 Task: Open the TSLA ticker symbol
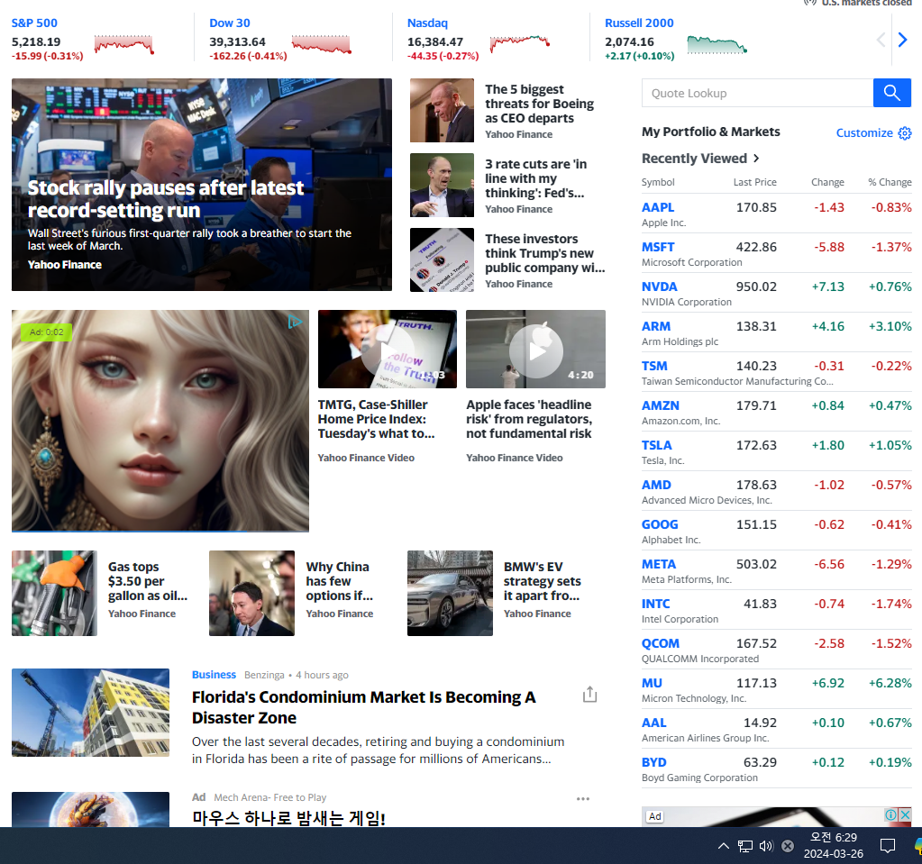[x=656, y=445]
